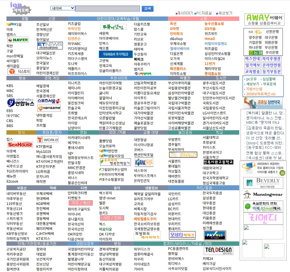This screenshot has width=290, height=272.
Task: Open the B2mall 욕실문화 banner
Action: click(x=263, y=206)
